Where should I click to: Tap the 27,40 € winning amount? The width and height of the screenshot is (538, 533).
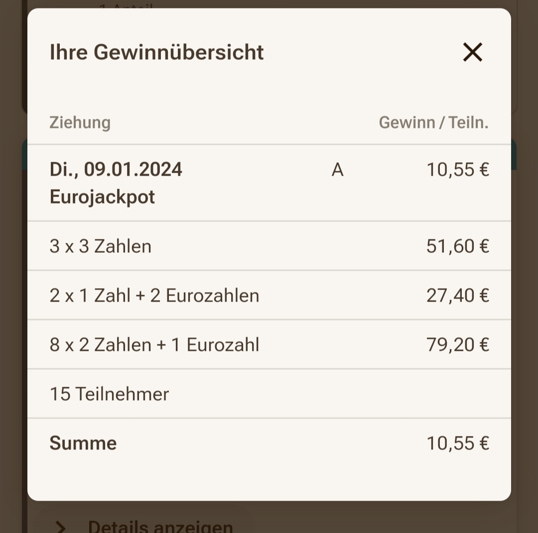click(x=458, y=296)
